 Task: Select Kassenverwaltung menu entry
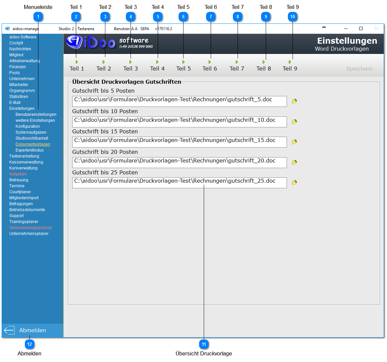click(26, 162)
